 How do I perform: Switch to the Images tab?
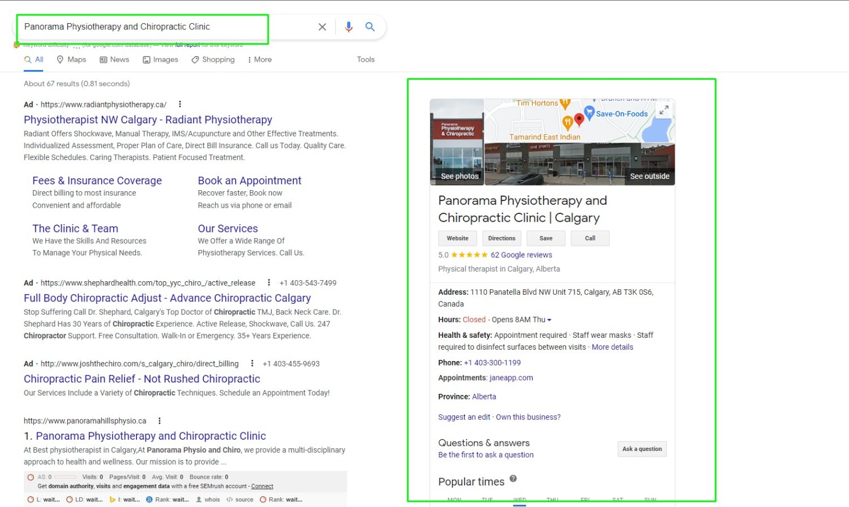pyautogui.click(x=160, y=59)
